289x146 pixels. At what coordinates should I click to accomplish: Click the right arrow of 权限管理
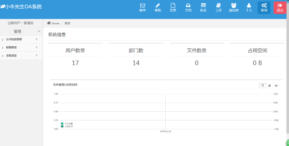tap(37, 47)
